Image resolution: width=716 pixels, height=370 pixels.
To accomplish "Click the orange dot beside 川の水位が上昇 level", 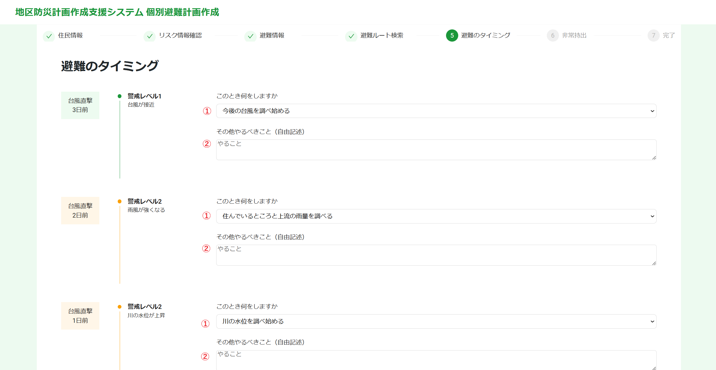I will click(119, 306).
